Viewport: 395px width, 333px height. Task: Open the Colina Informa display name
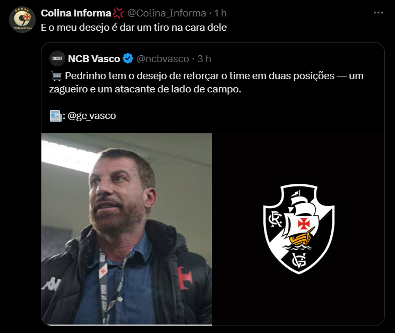(76, 13)
